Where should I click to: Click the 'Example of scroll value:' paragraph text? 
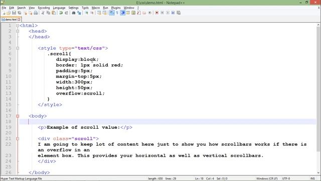tap(83, 127)
